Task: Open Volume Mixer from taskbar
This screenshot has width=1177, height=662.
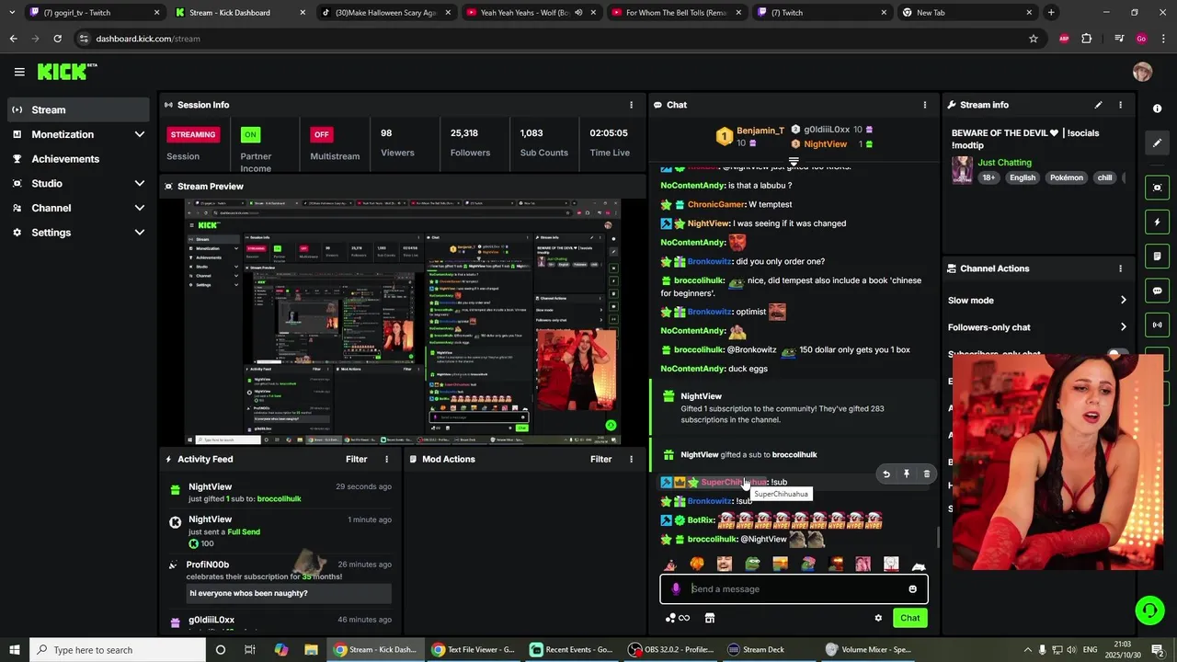Action: point(868,650)
